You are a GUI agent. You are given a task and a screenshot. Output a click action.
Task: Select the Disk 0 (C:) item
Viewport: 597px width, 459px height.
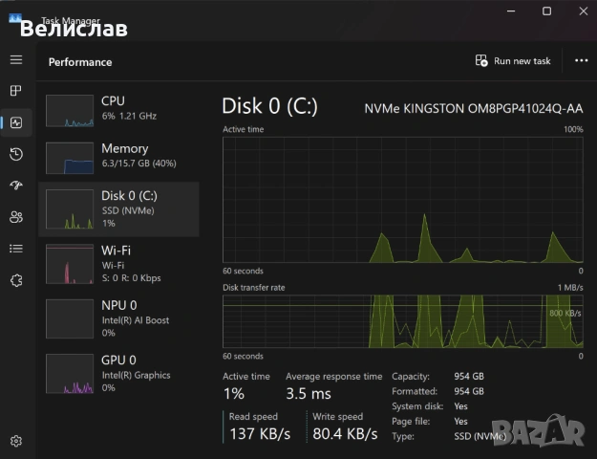click(118, 209)
